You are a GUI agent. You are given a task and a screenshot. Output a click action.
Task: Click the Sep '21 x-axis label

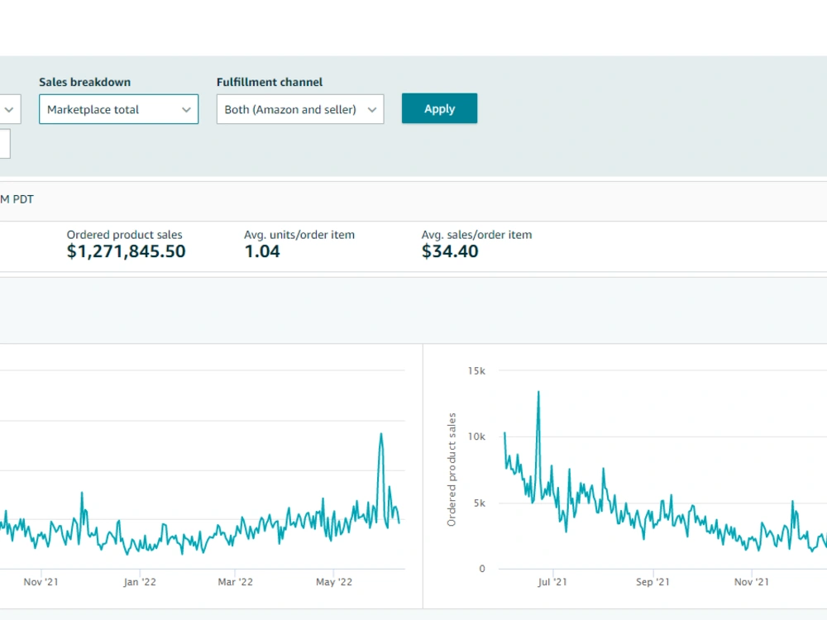click(653, 582)
